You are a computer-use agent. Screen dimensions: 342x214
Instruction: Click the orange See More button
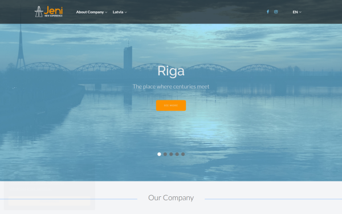(x=171, y=106)
